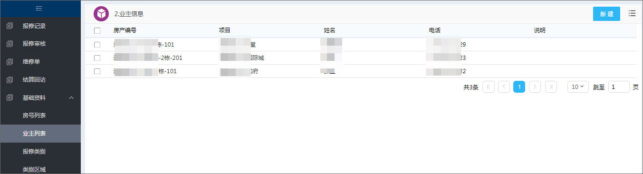Collapse the sidebar with the top toggle icon
Viewport: 643px width, 174px height.
(39, 9)
